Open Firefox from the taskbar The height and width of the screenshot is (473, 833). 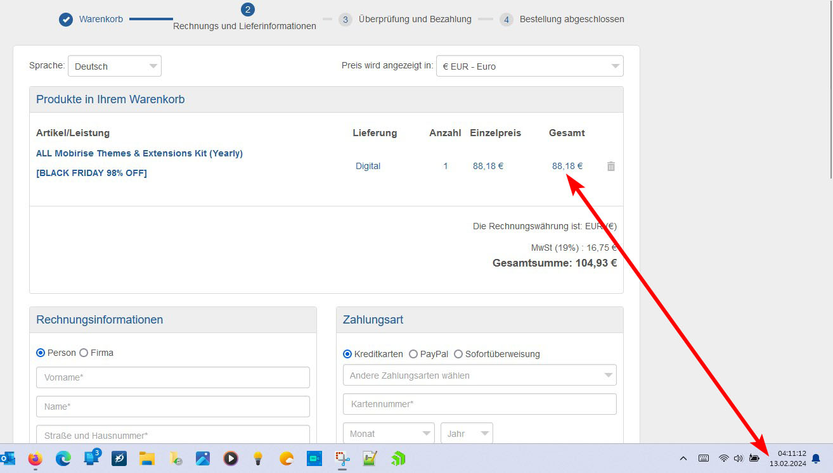36,458
